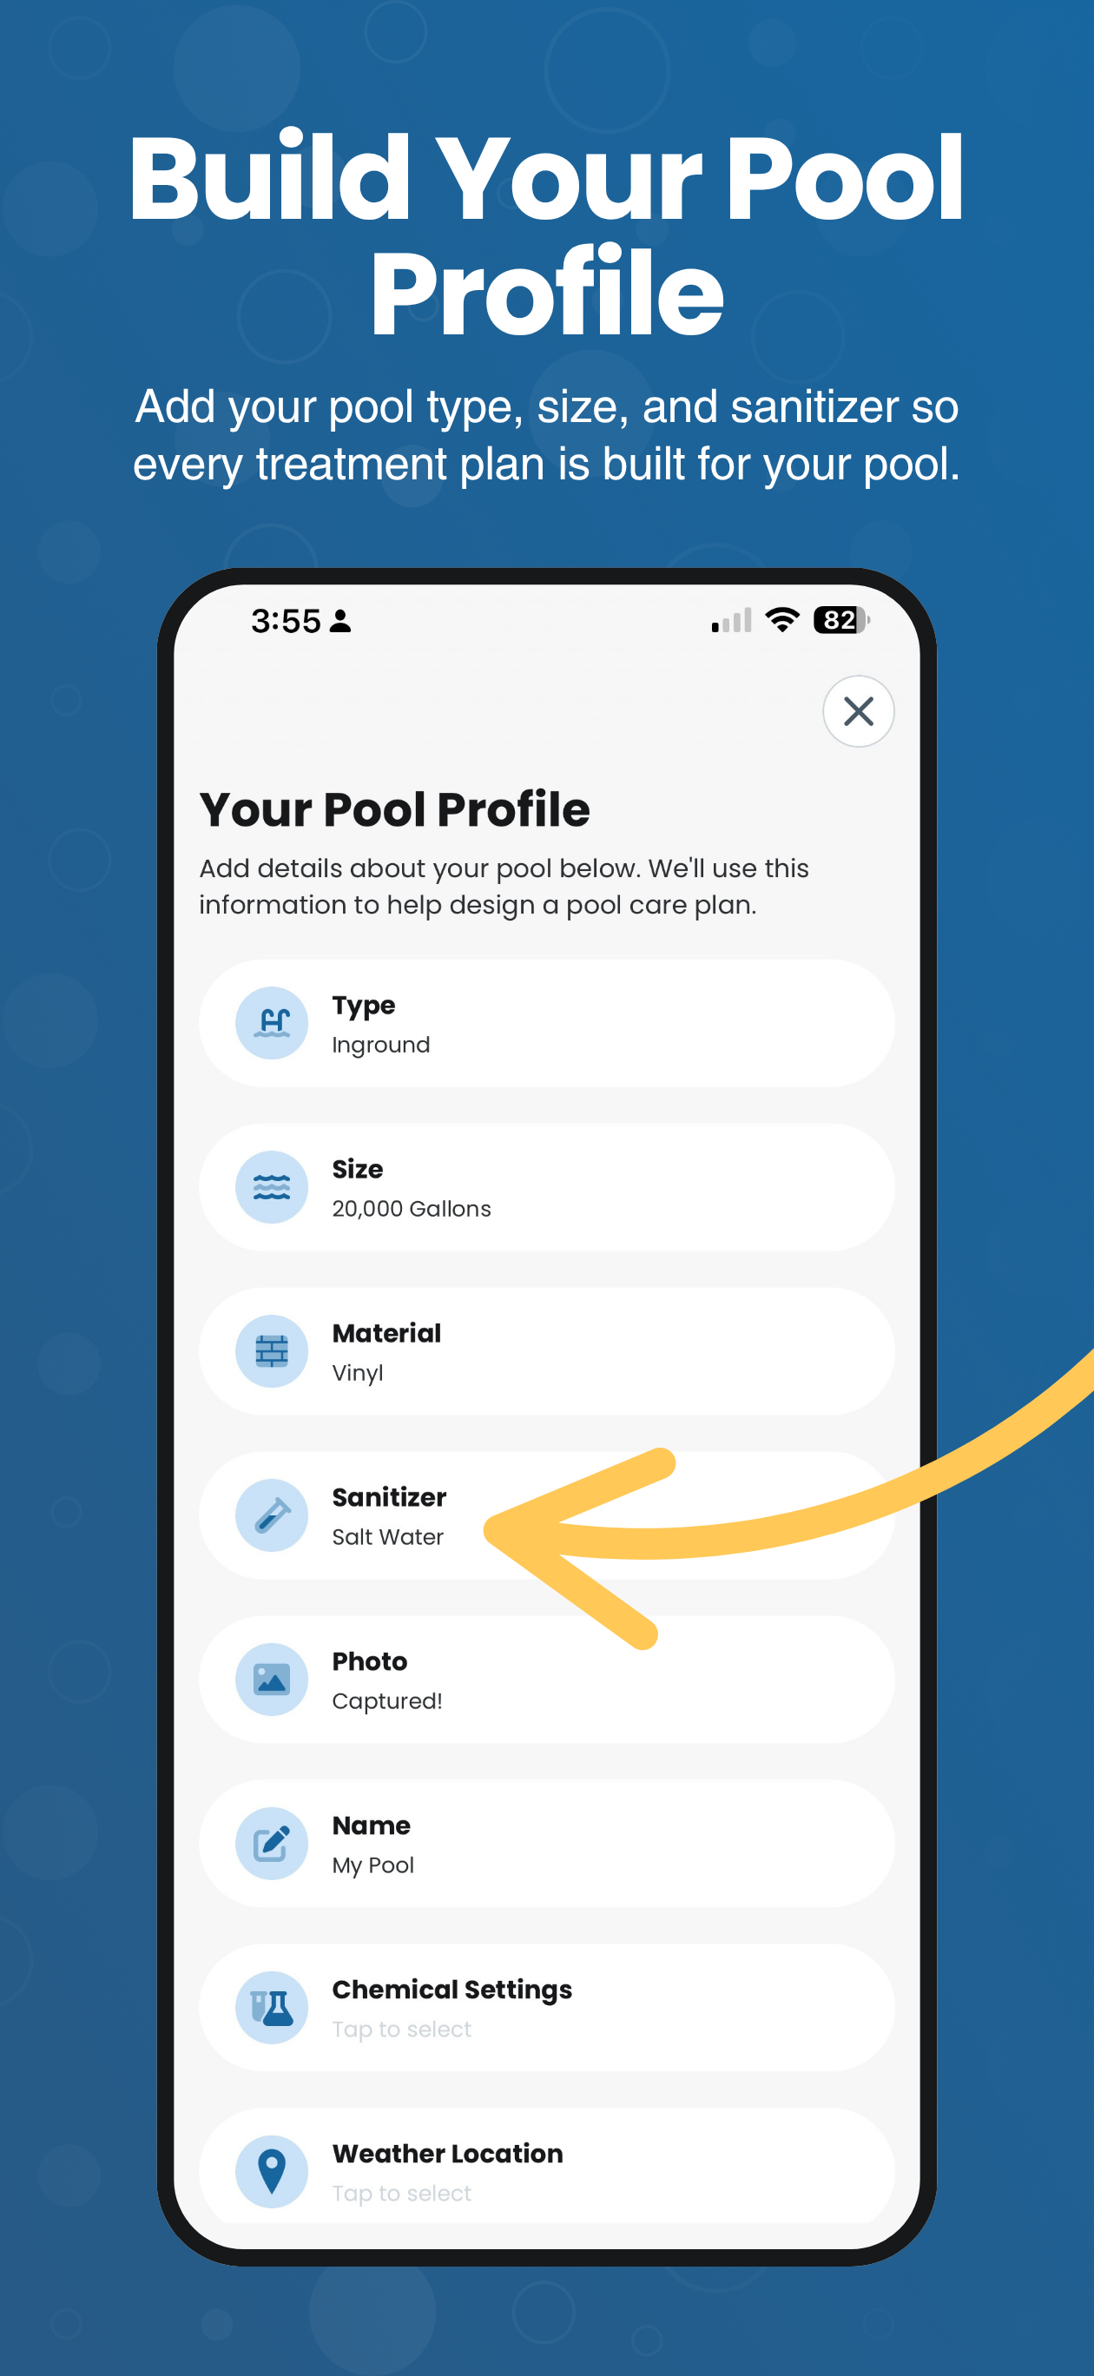Image resolution: width=1094 pixels, height=2376 pixels.
Task: Open the Size row showing 20,000 Gallons
Action: 546,1187
